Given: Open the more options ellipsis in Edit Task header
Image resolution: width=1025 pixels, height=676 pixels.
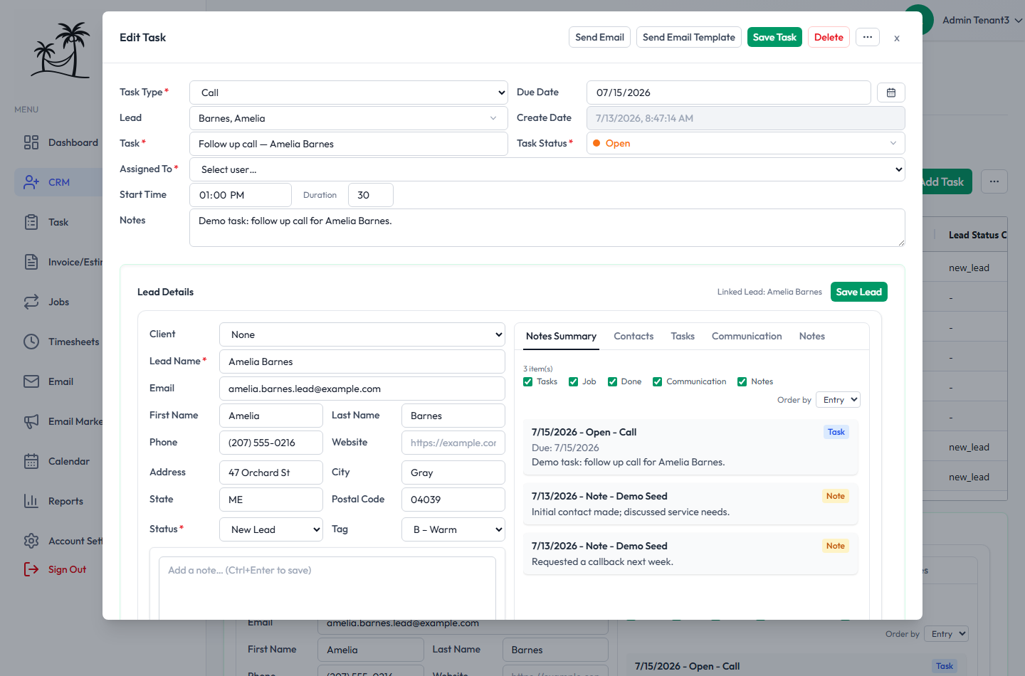Looking at the screenshot, I should coord(867,37).
